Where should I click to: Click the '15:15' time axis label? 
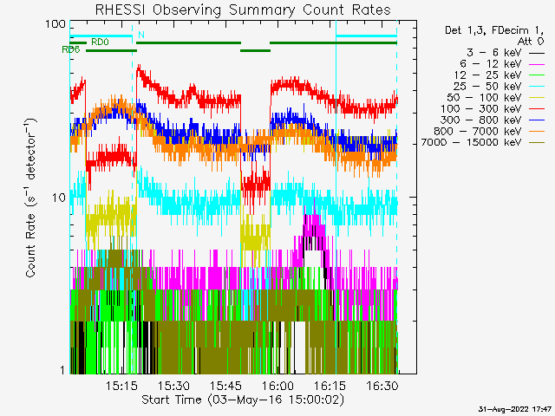pyautogui.click(x=121, y=386)
